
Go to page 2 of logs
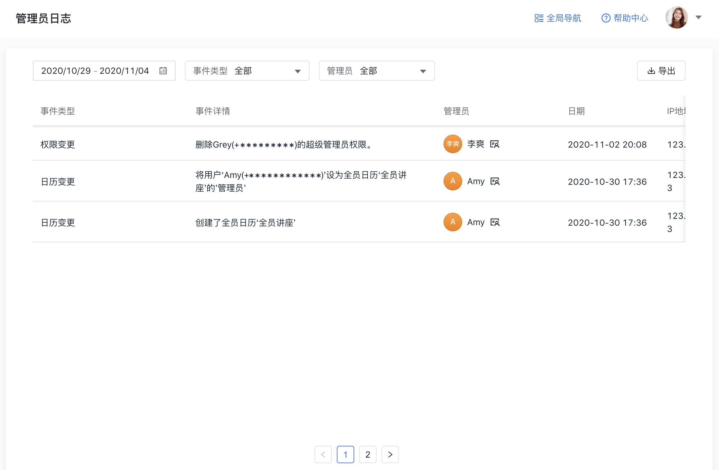tap(368, 454)
